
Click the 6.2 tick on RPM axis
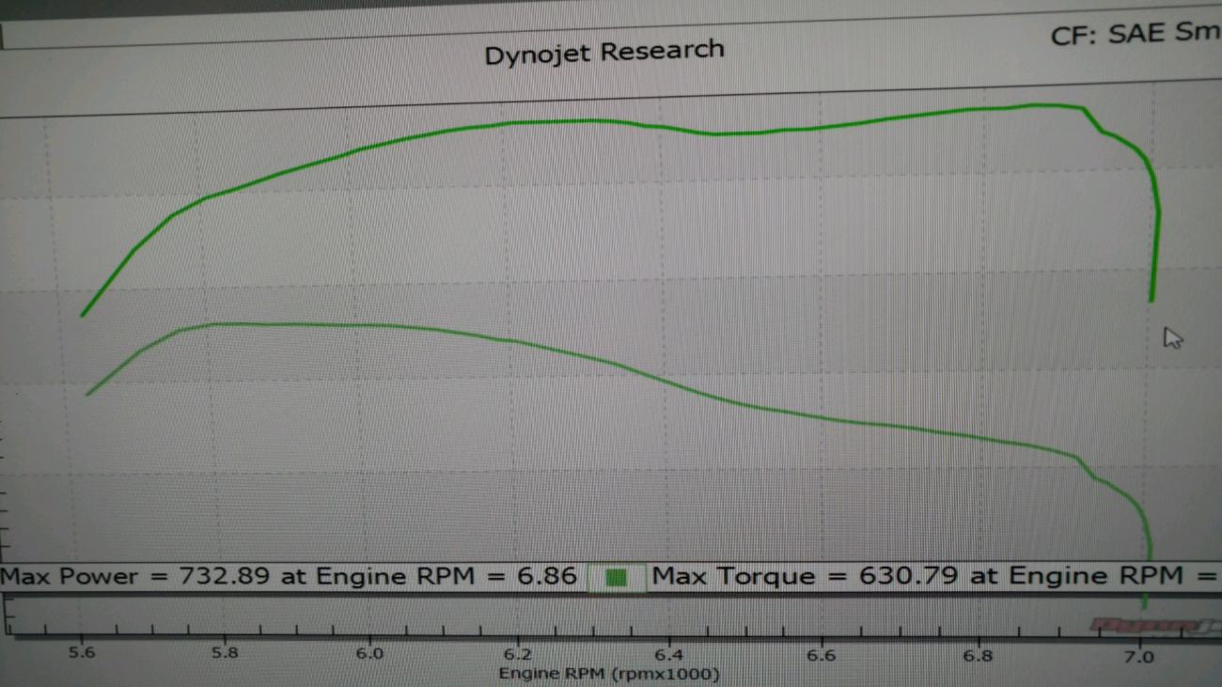(x=518, y=654)
